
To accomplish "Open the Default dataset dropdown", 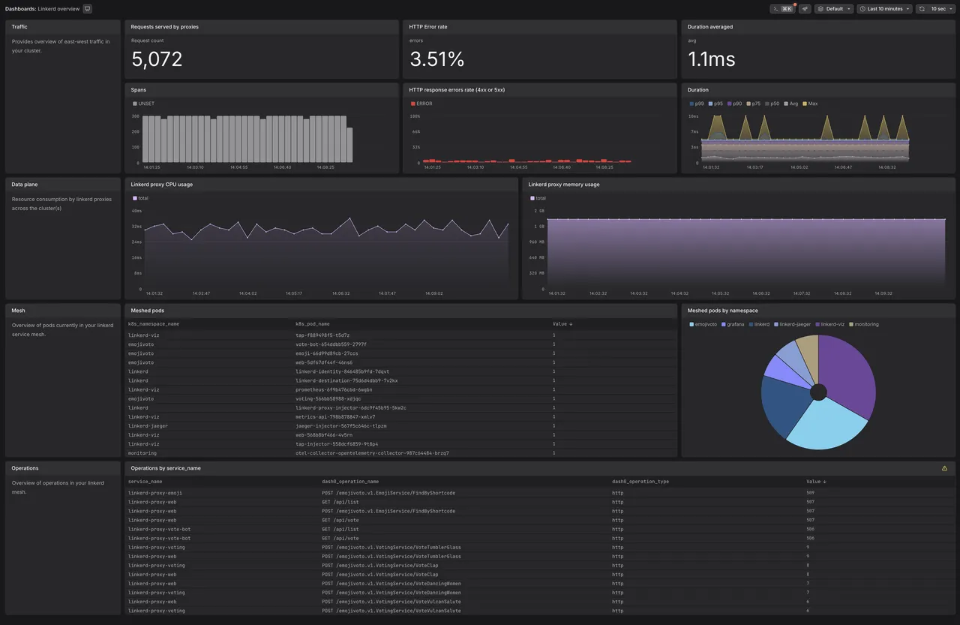I will coord(834,9).
